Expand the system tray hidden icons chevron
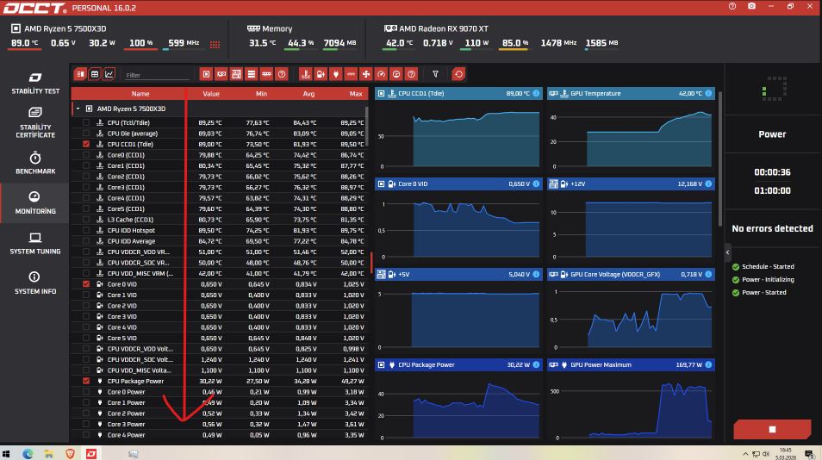This screenshot has height=460, width=822. (745, 454)
